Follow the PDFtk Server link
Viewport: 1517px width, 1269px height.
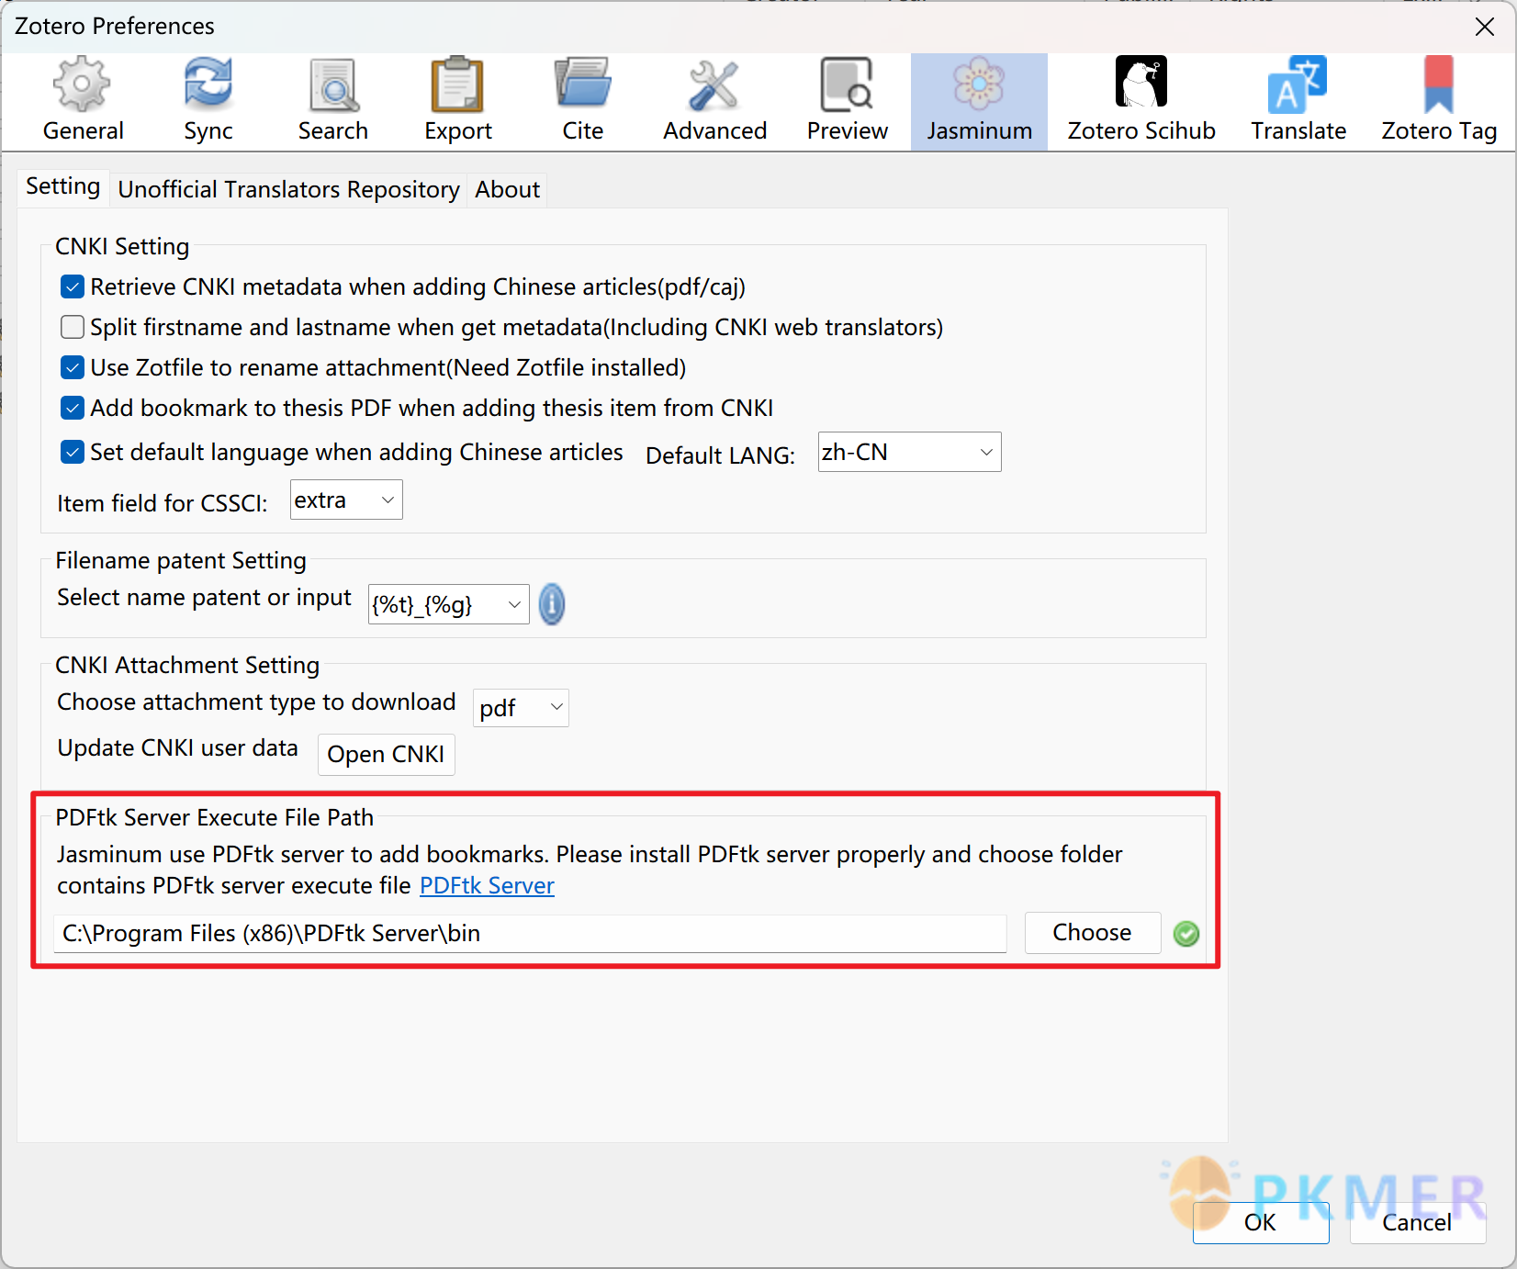point(487,886)
